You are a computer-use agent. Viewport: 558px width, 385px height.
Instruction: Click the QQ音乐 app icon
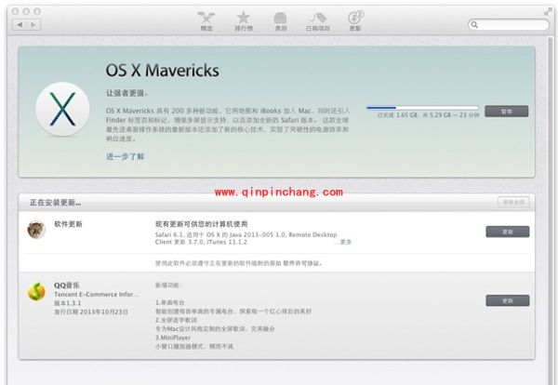pyautogui.click(x=36, y=291)
